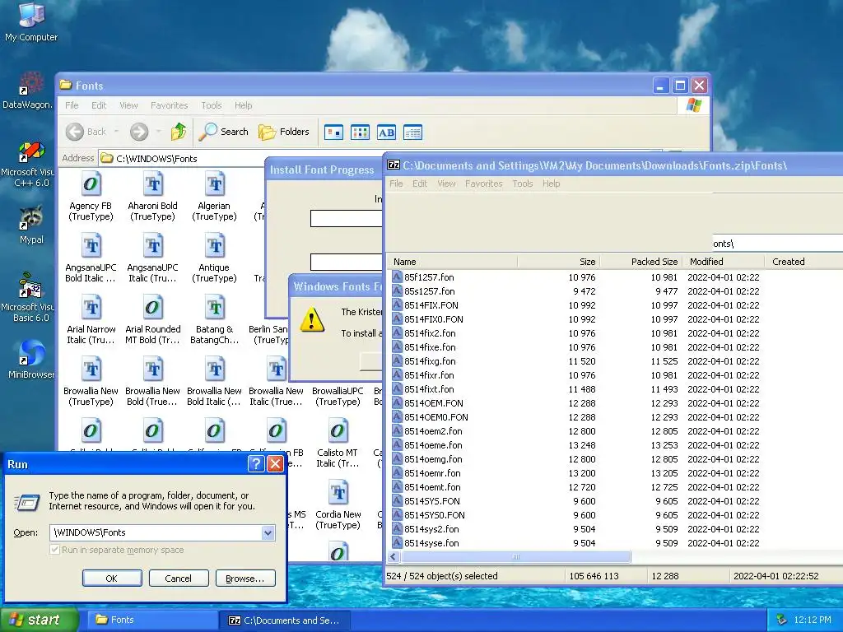Open the DataWagon desktop shortcut
Viewport: 843px width, 632px height.
coord(28,90)
